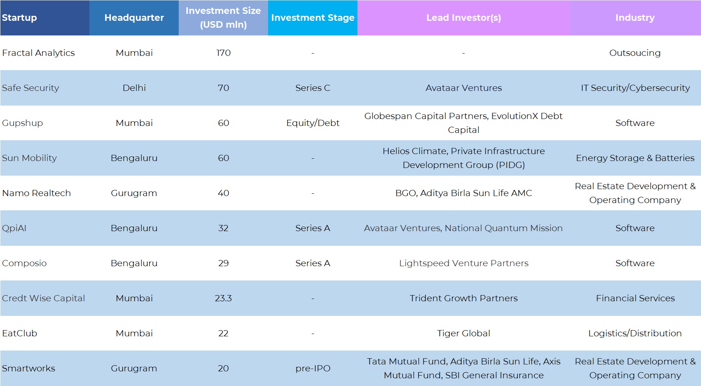
Task: Select the Tiger Global investor cell
Action: (x=463, y=333)
